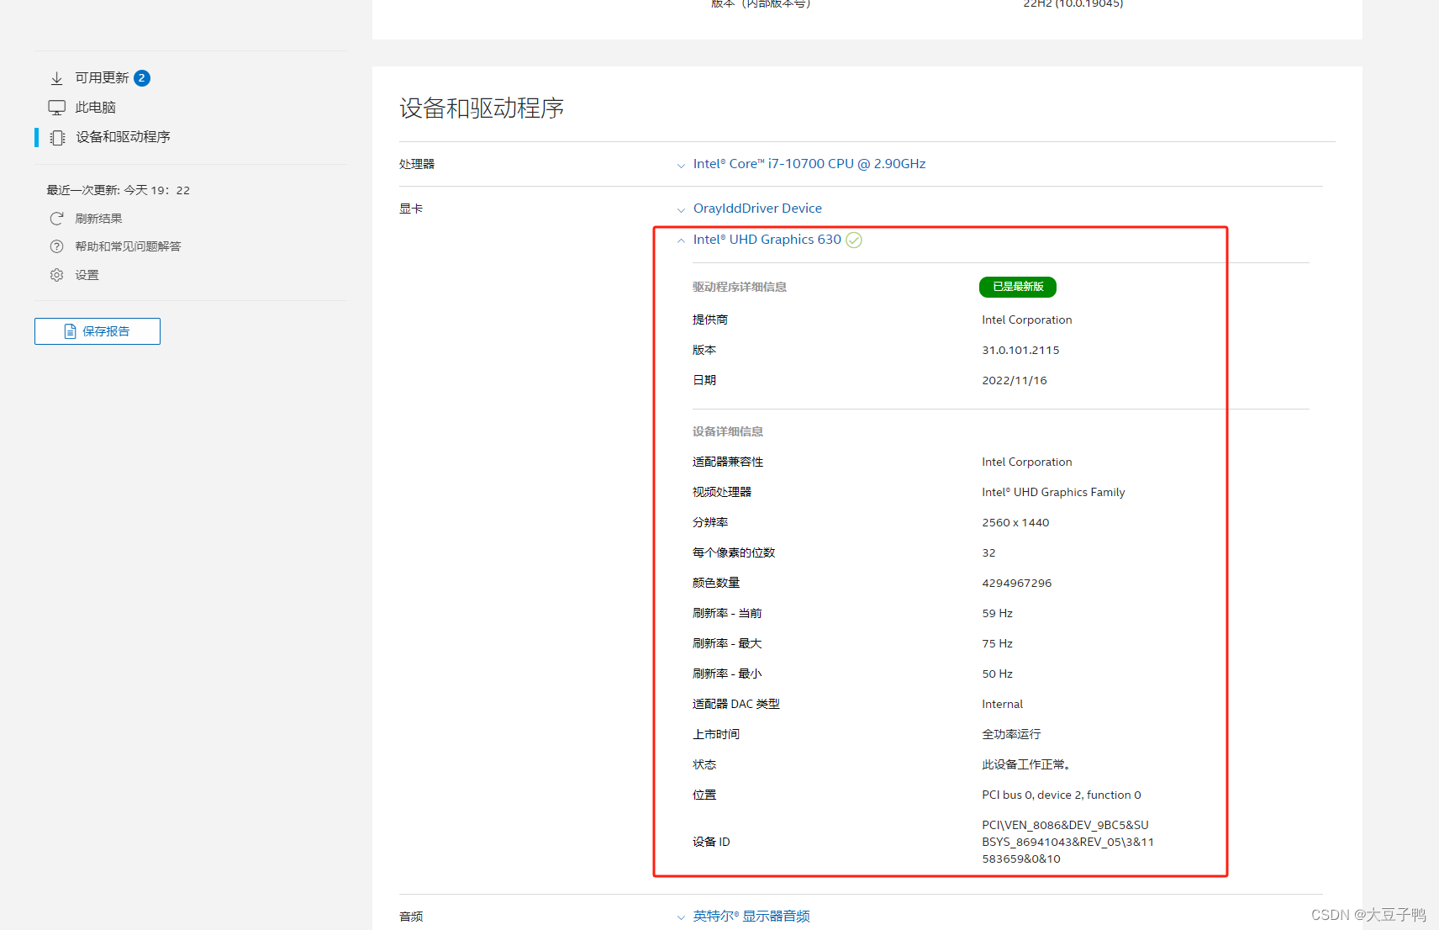This screenshot has height=930, width=1439.
Task: Click 英特尔 显示器音频 link
Action: click(751, 917)
